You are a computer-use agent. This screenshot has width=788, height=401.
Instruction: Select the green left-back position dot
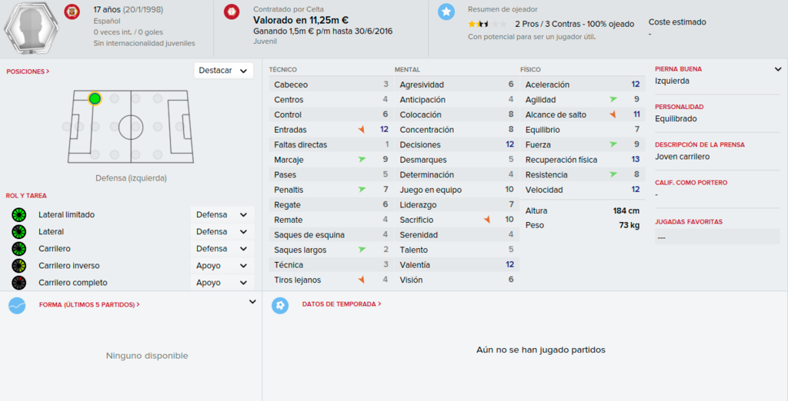[x=95, y=98]
